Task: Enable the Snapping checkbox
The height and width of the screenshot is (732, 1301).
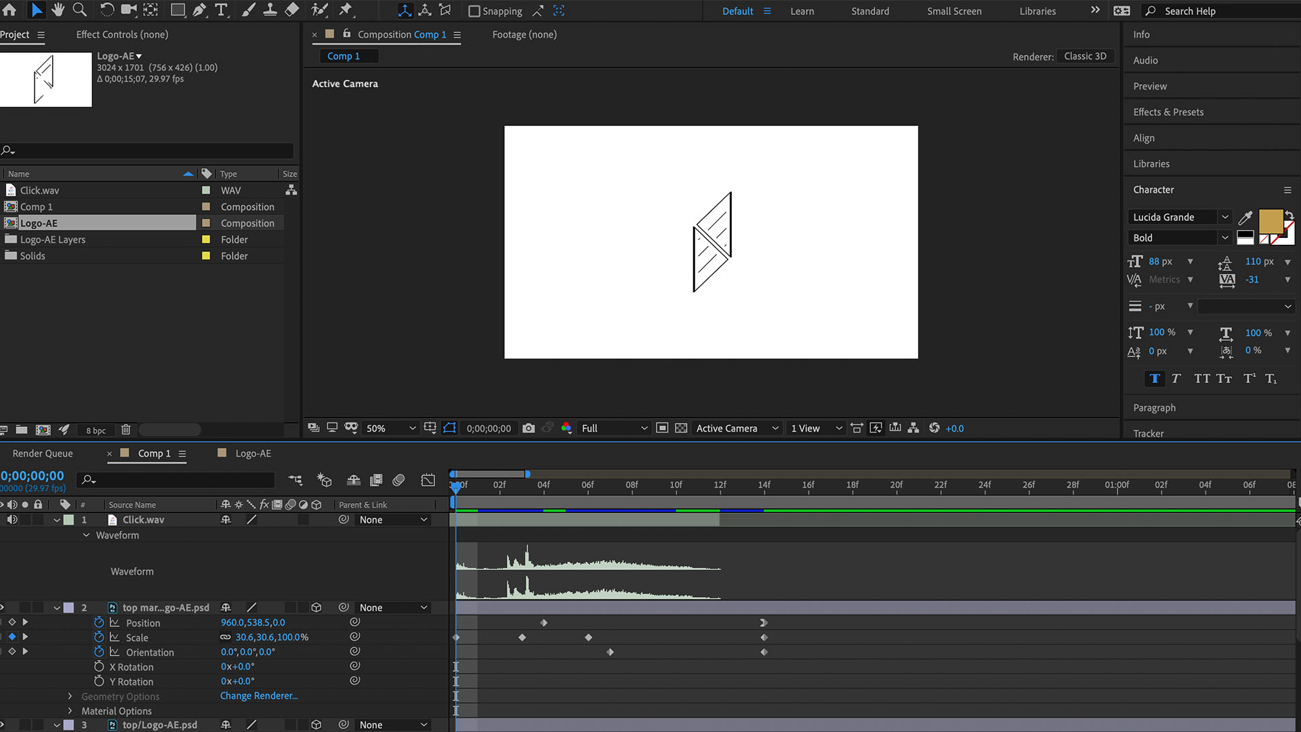Action: [474, 11]
